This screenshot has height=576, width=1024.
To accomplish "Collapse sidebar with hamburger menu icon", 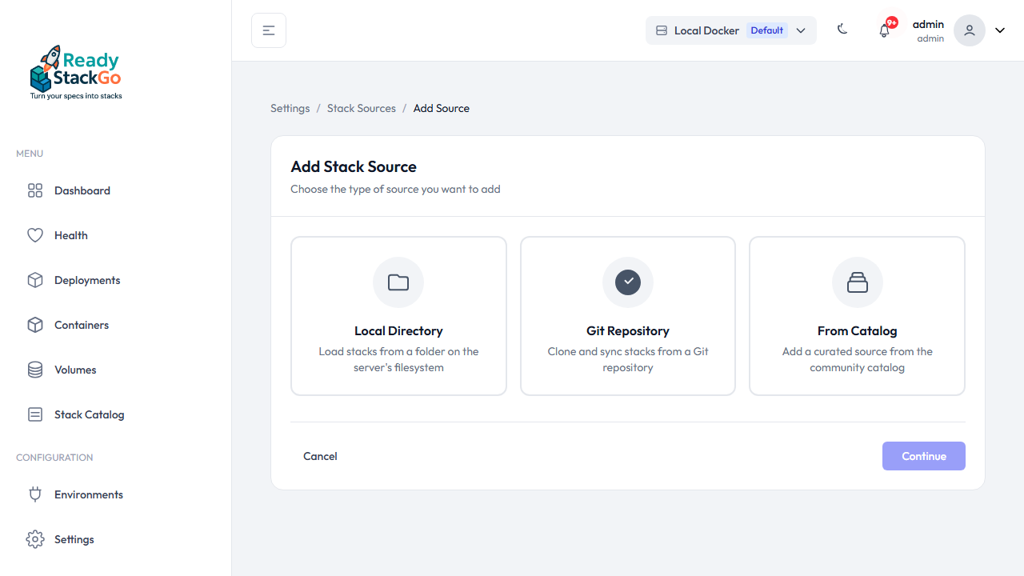I will tap(269, 30).
